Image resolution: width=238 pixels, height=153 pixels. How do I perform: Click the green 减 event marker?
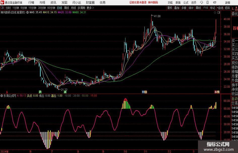(x=65, y=92)
